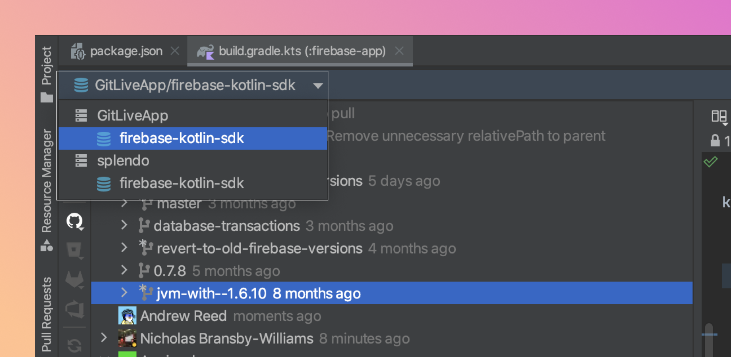Screen dimensions: 731x357
Task: Close the package.json tab
Action: coord(175,51)
